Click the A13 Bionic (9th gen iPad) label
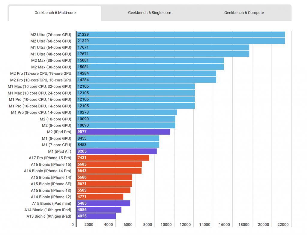 (x=49, y=216)
